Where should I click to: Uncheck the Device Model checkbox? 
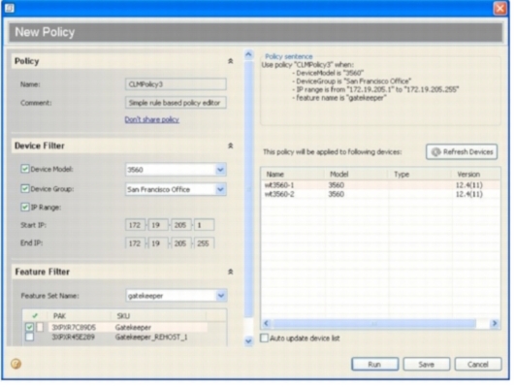25,169
